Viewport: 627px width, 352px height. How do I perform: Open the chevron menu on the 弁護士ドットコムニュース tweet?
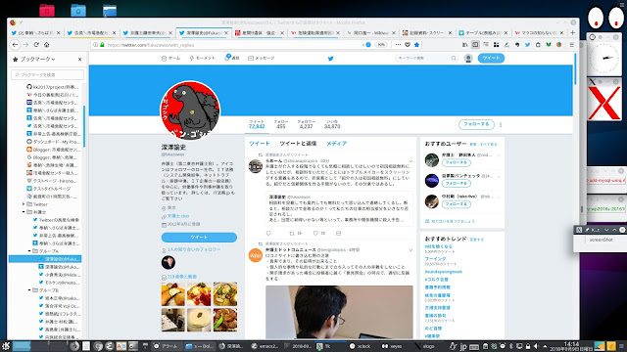coord(410,250)
